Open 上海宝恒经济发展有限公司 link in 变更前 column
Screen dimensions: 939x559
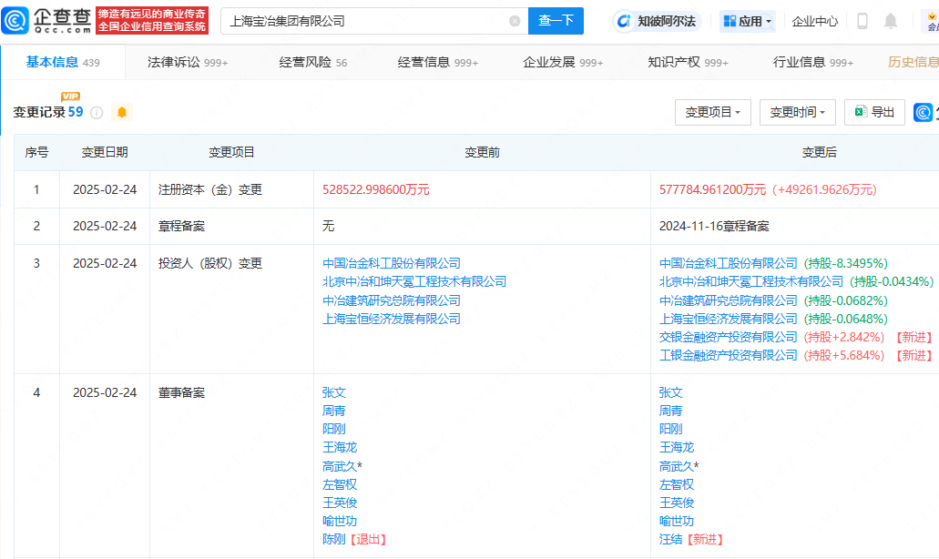392,319
